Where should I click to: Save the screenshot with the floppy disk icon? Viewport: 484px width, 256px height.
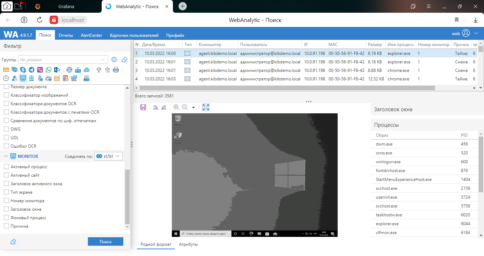143,107
